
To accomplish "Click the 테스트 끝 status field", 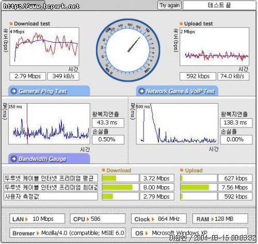I will point(219,5).
